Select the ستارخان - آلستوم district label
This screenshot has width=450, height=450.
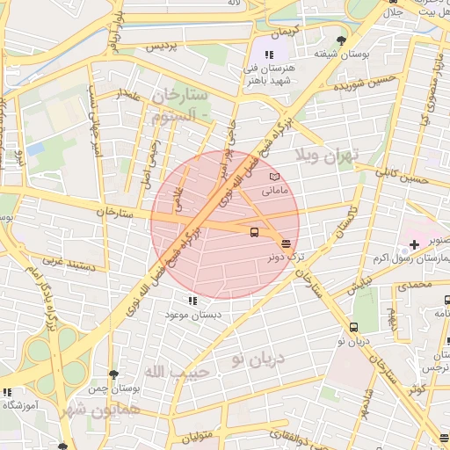(x=179, y=105)
